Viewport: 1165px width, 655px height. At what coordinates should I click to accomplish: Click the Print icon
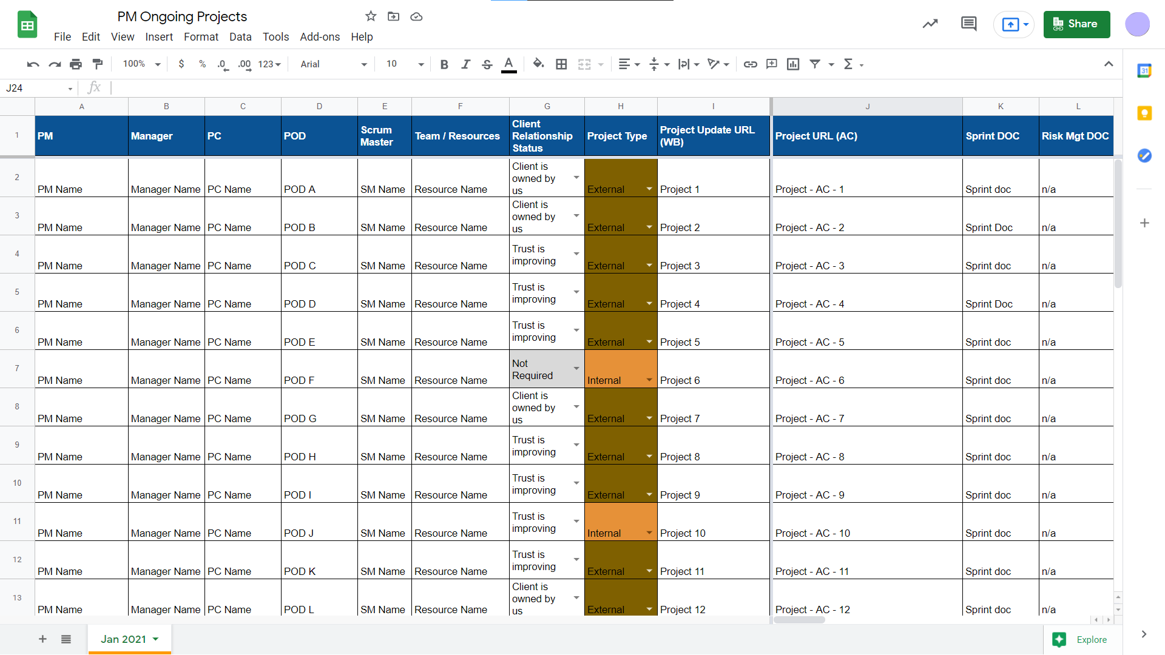point(76,64)
